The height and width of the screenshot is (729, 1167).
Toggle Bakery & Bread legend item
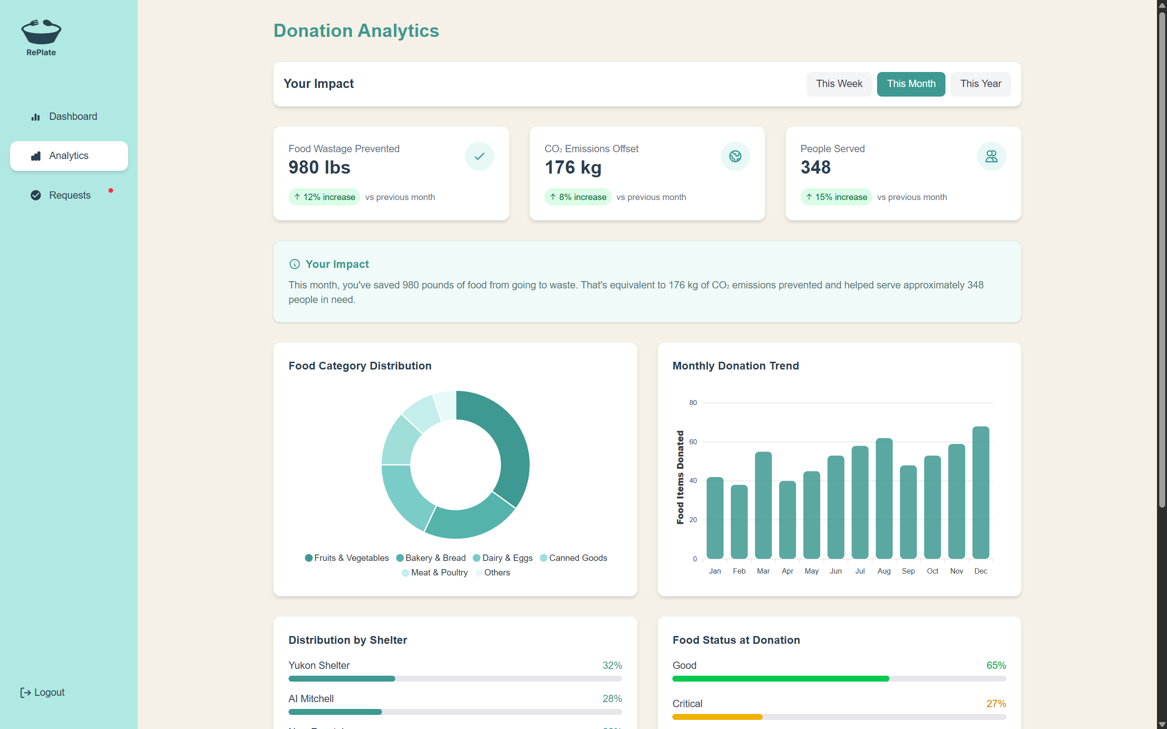click(x=431, y=558)
